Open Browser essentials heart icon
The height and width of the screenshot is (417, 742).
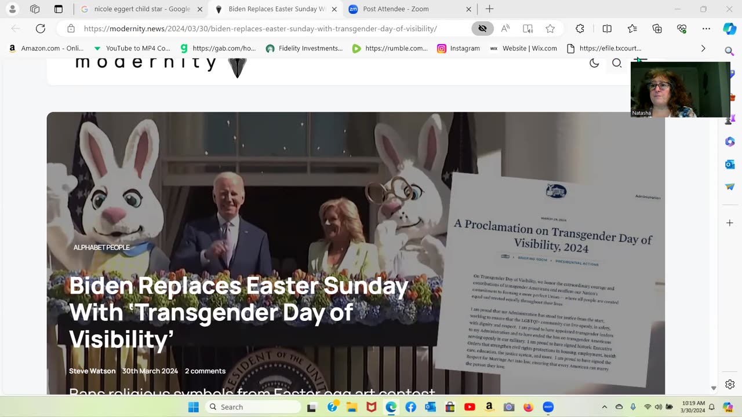click(x=682, y=28)
